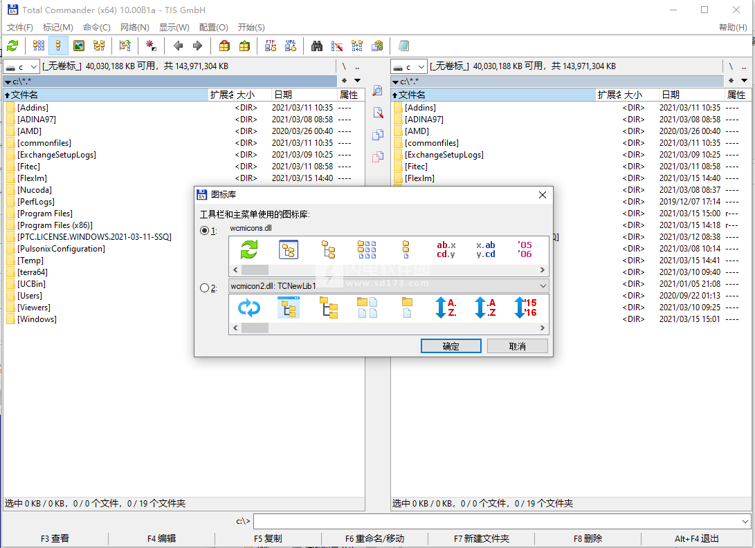Image resolution: width=755 pixels, height=548 pixels.
Task: Go back with the left arrow icon
Action: [x=178, y=46]
